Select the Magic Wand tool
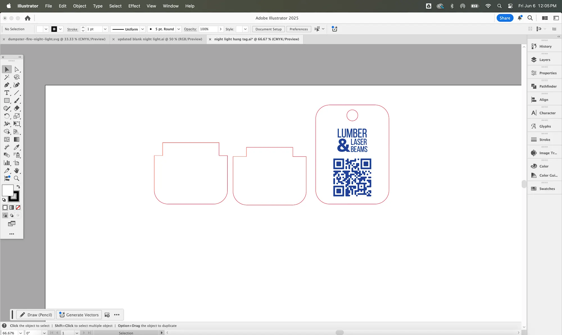This screenshot has width=562, height=335. 7,77
